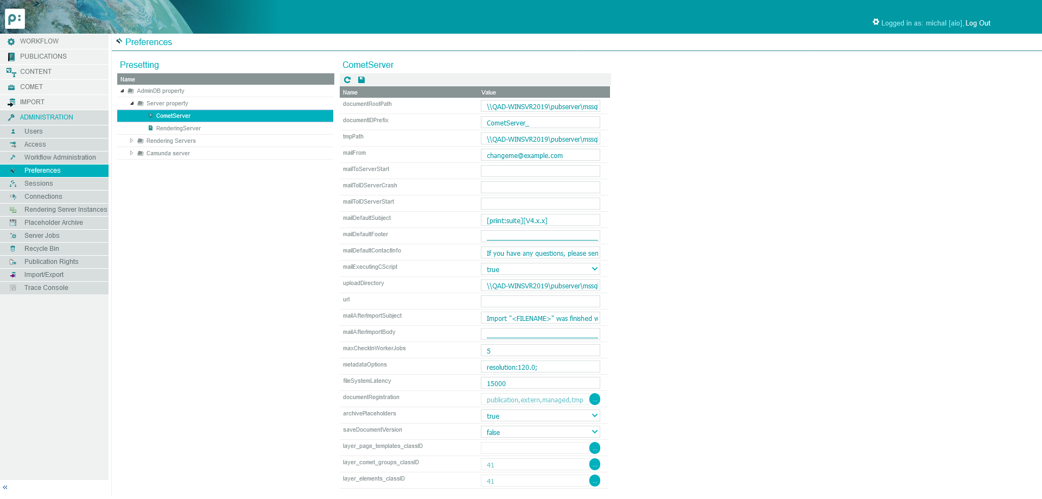The image size is (1042, 499).
Task: Click the mailFrom input field
Action: click(x=540, y=155)
